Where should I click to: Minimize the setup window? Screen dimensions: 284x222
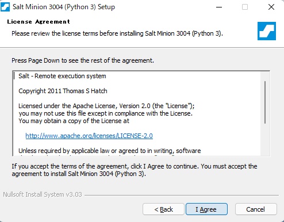coord(219,7)
